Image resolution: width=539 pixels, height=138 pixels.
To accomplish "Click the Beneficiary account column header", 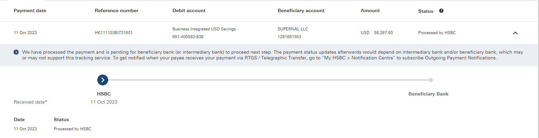I will [x=301, y=11].
